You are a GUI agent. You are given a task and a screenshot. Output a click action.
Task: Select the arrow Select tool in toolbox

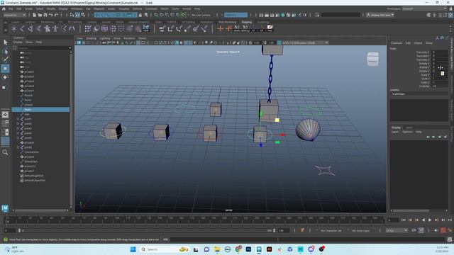pyautogui.click(x=5, y=42)
